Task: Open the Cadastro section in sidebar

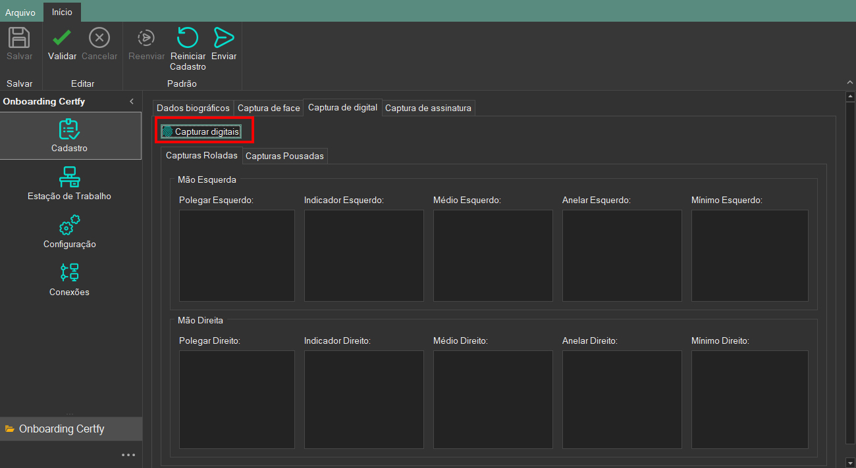Action: tap(70, 135)
